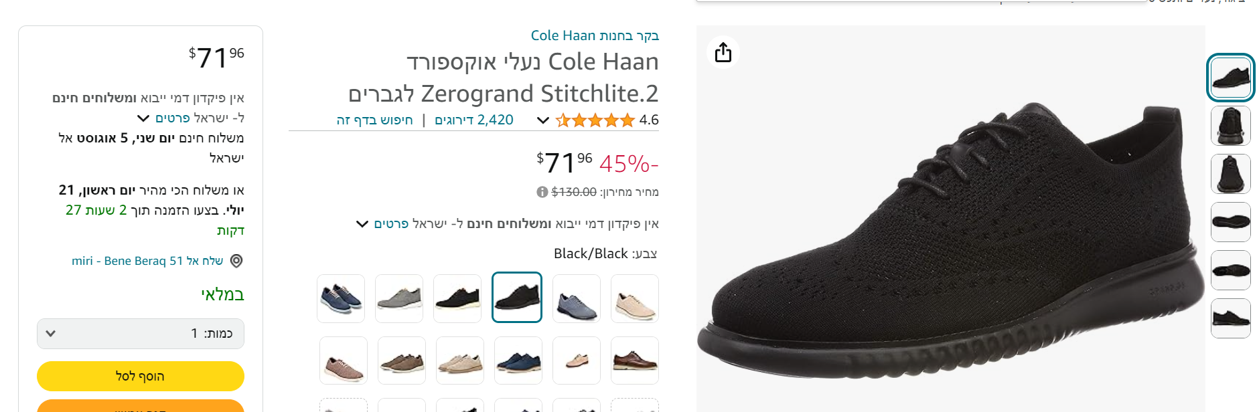Expand rating breakdown chevron next to 4.6
1259x412 pixels.
[x=543, y=120]
